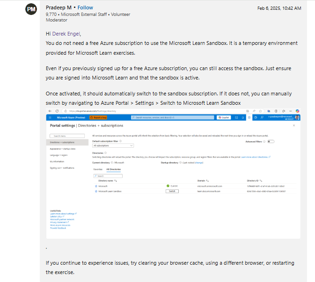Click the browser back arrow in embedded screenshot
Screen dimensions: 315x282
point(50,111)
